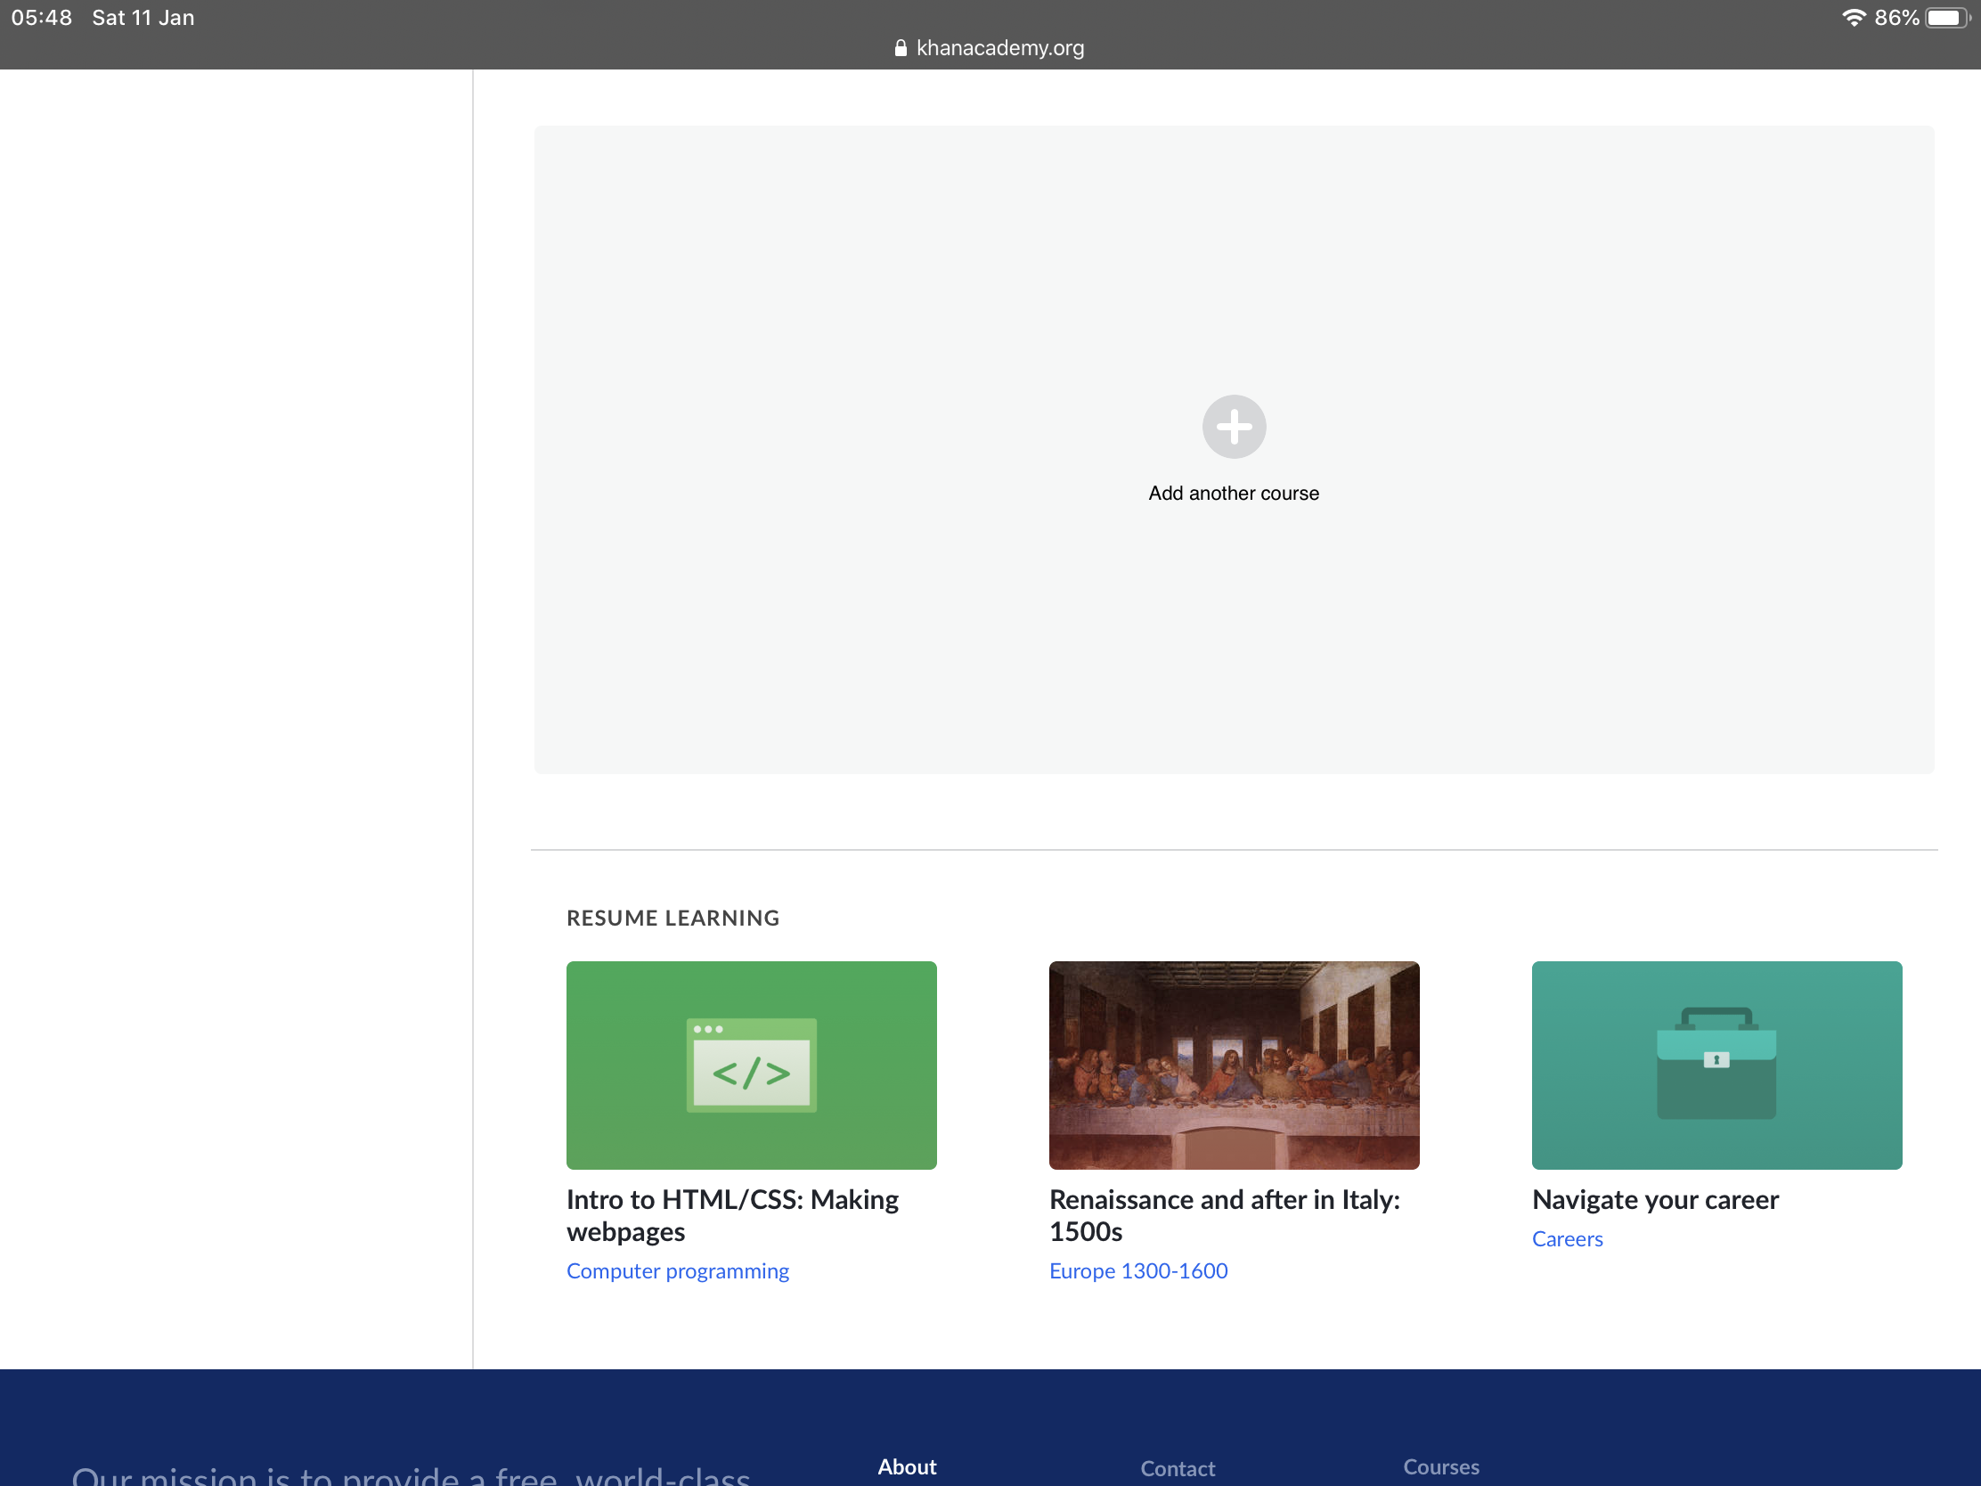1981x1486 pixels.
Task: Tap the battery status icon
Action: click(1948, 18)
